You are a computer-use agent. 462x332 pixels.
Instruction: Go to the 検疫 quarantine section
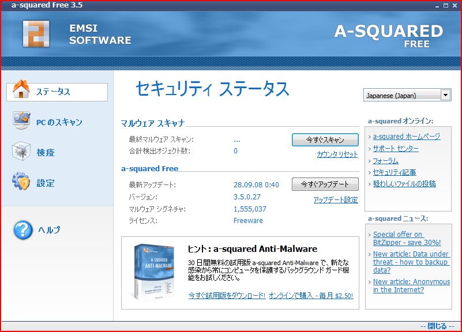pos(46,153)
